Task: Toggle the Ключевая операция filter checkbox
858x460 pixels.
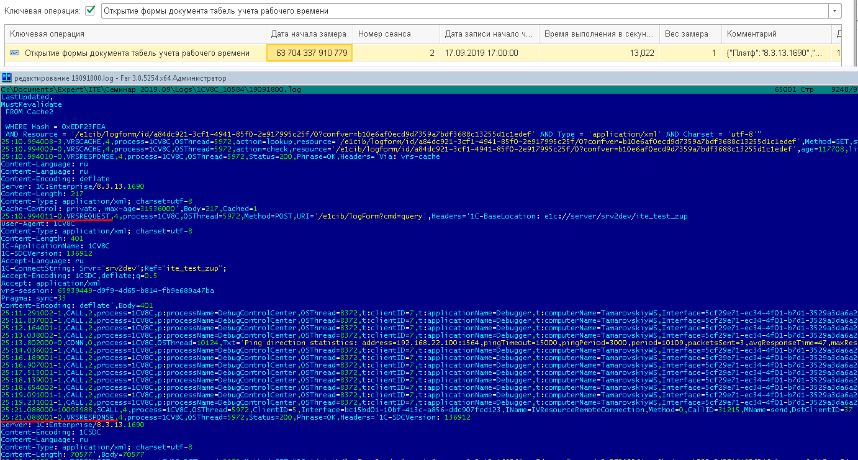Action: pos(91,11)
